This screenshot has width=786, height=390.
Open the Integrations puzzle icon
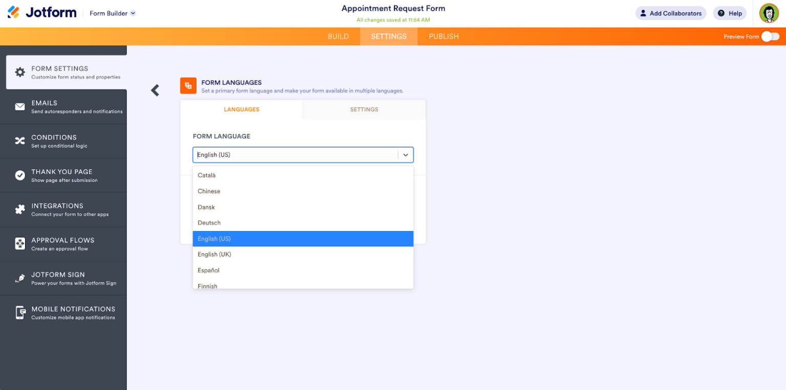pyautogui.click(x=19, y=209)
